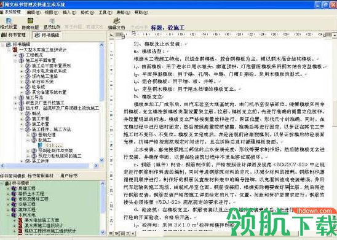Click the category icon beside 安装工程
337x240 pixels.
[x=14, y=204]
